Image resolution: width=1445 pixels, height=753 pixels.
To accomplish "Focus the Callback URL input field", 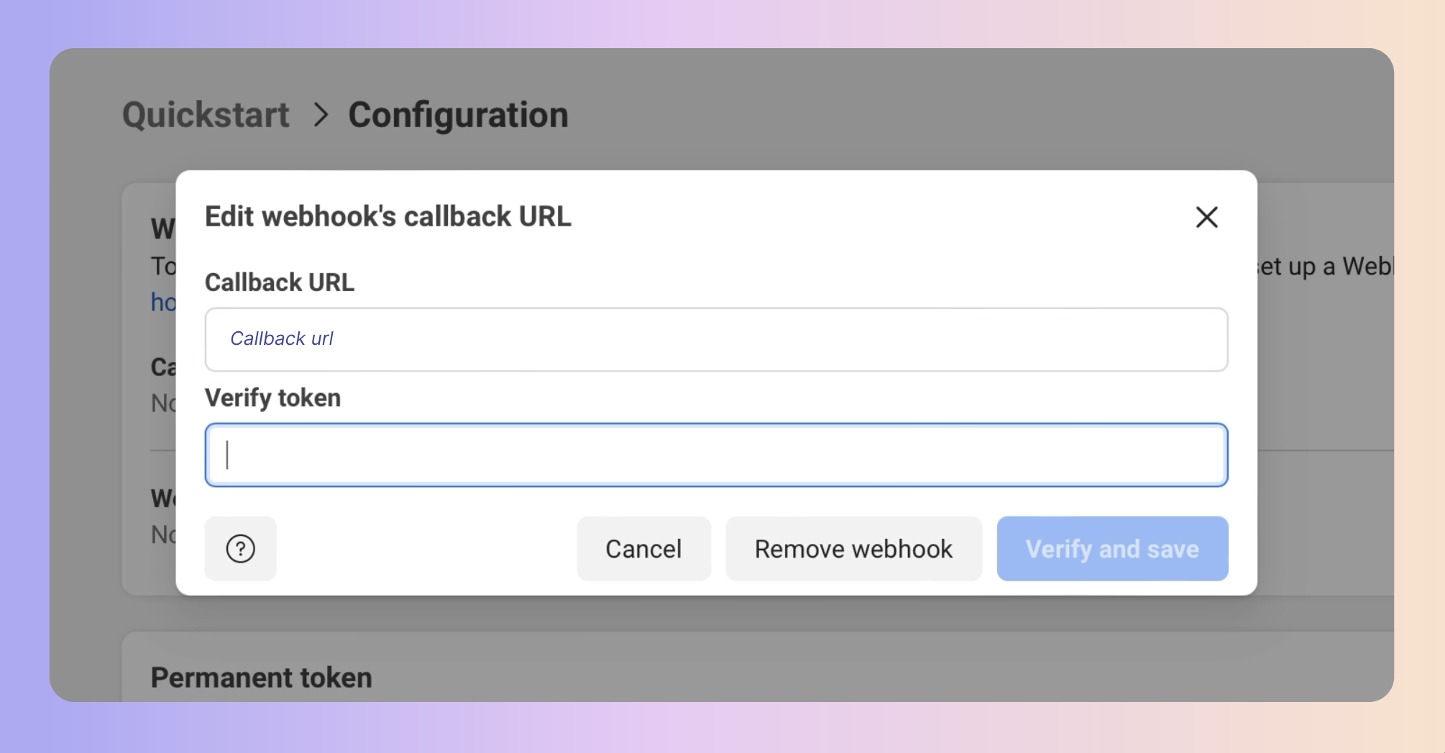I will (716, 339).
